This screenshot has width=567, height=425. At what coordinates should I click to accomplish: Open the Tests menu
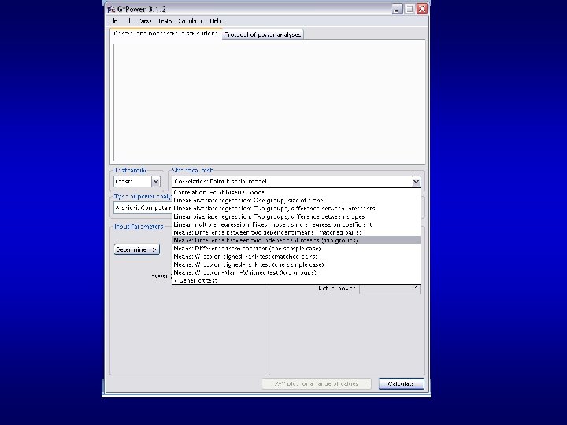(165, 21)
